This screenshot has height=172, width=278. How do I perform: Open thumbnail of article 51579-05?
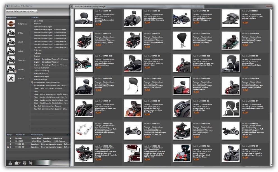84,18
